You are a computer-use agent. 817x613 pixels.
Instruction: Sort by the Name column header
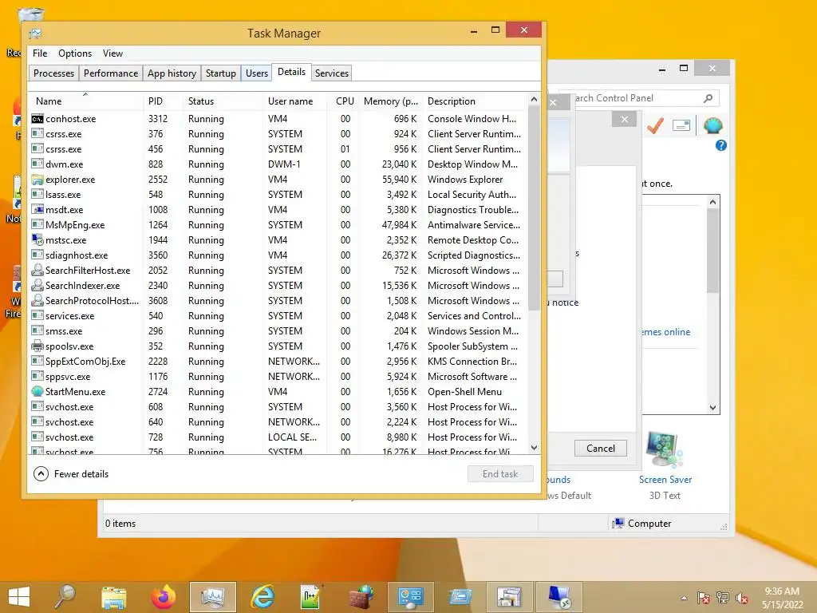(x=85, y=101)
